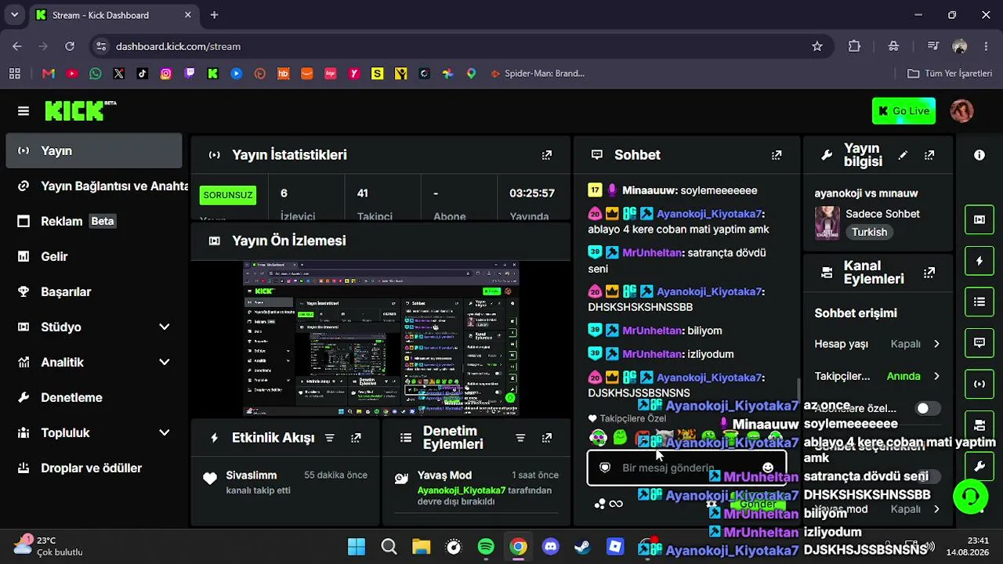Filter the Etkinlik Akışı feed

point(330,438)
